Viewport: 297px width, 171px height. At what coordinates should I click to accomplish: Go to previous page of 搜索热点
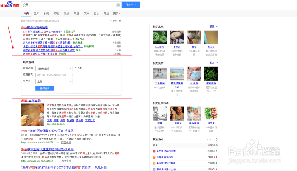pos(208,140)
